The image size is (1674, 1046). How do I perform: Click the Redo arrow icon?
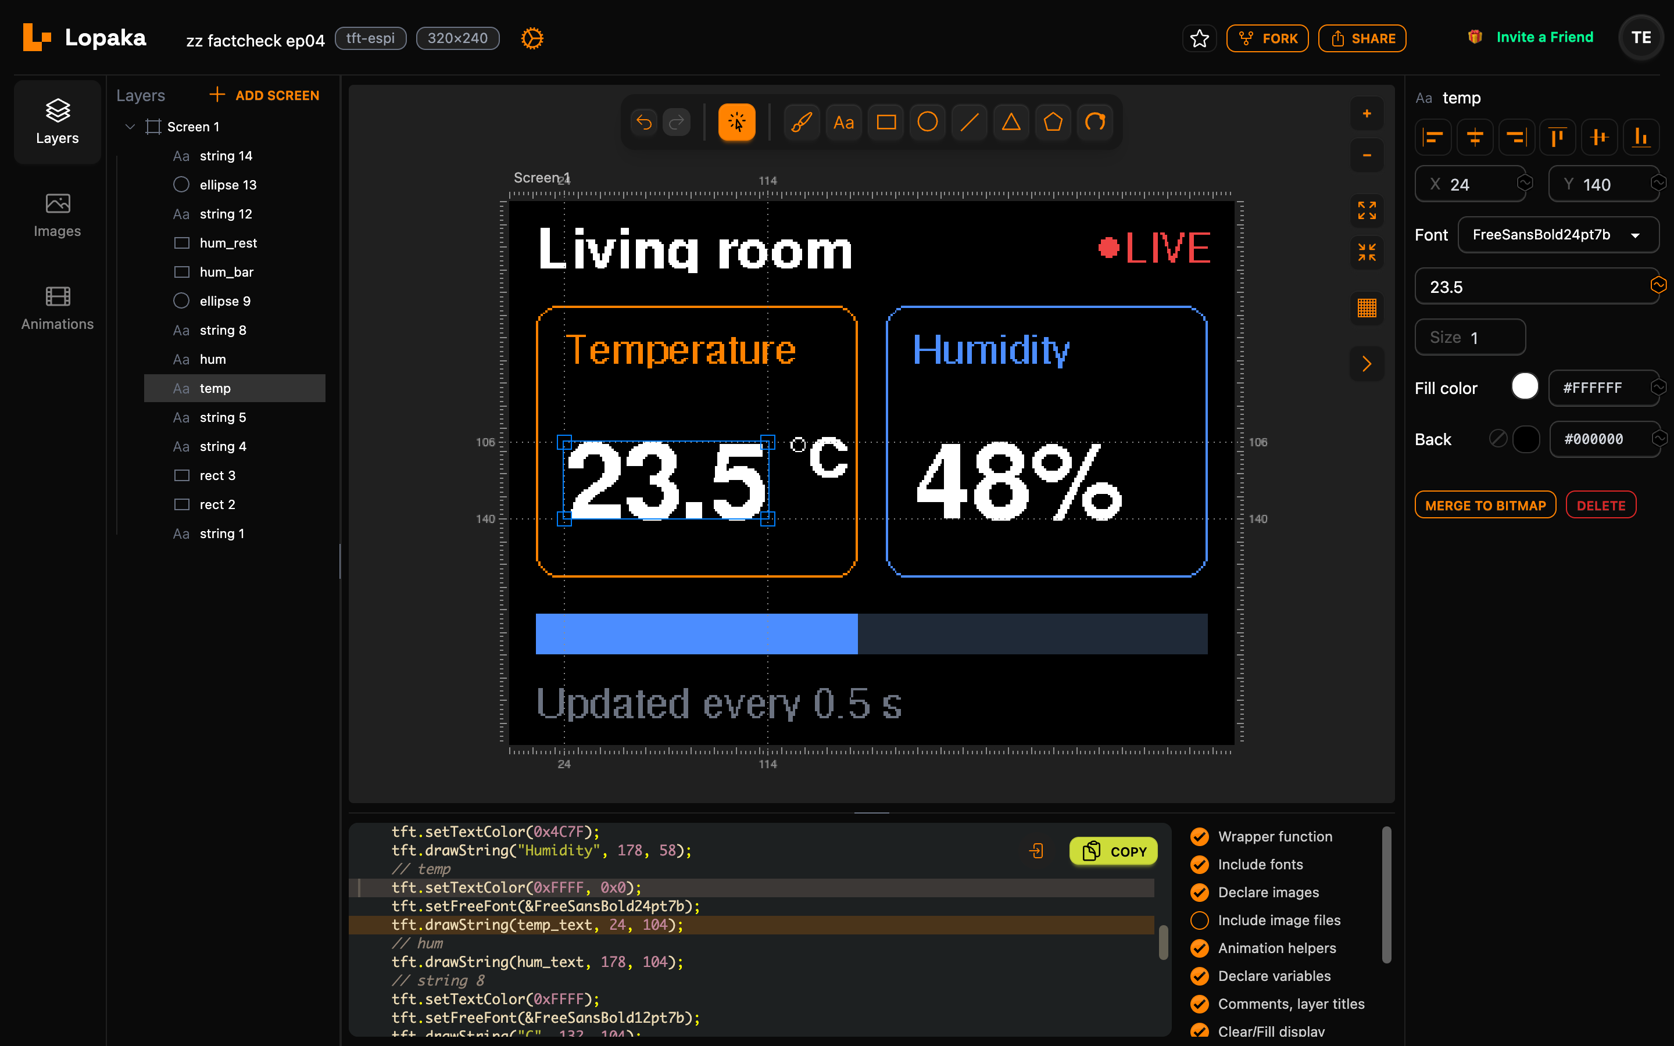tap(677, 123)
